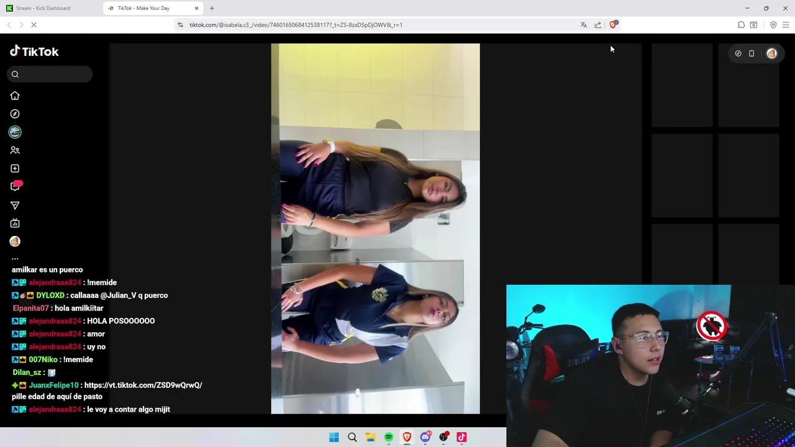Open File Explorer from the taskbar
The height and width of the screenshot is (447, 795).
point(370,437)
